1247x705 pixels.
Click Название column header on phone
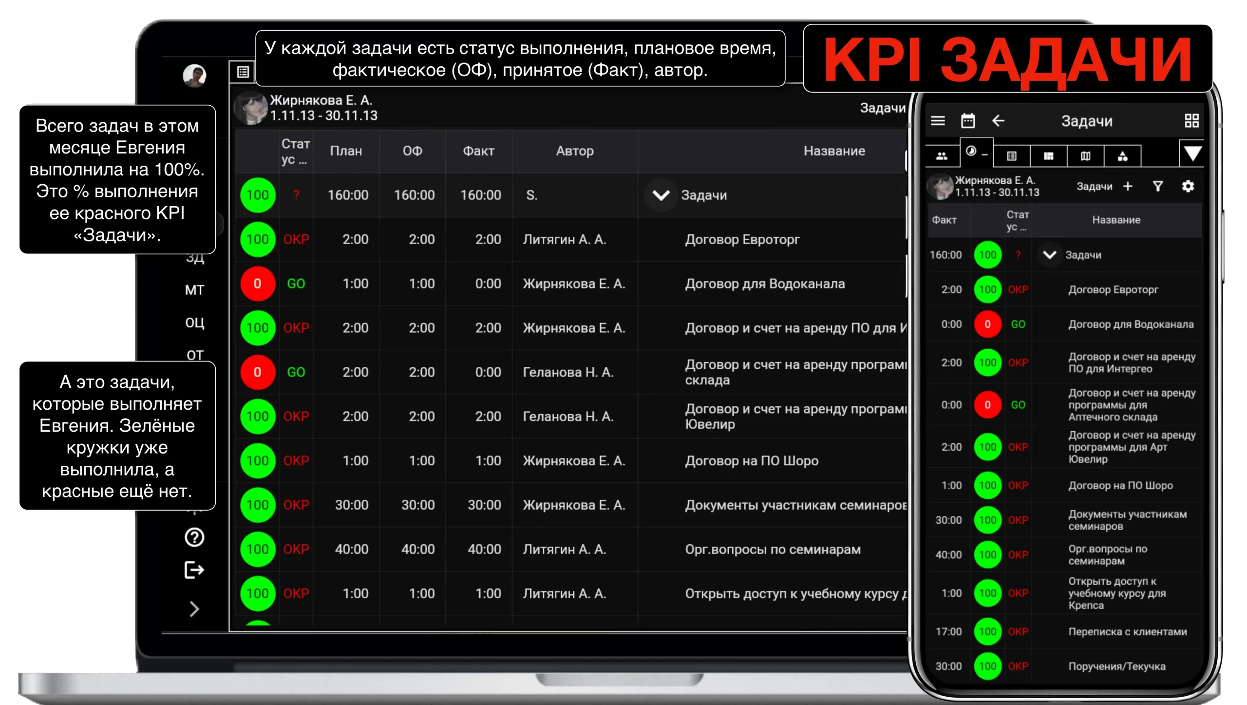point(1116,220)
